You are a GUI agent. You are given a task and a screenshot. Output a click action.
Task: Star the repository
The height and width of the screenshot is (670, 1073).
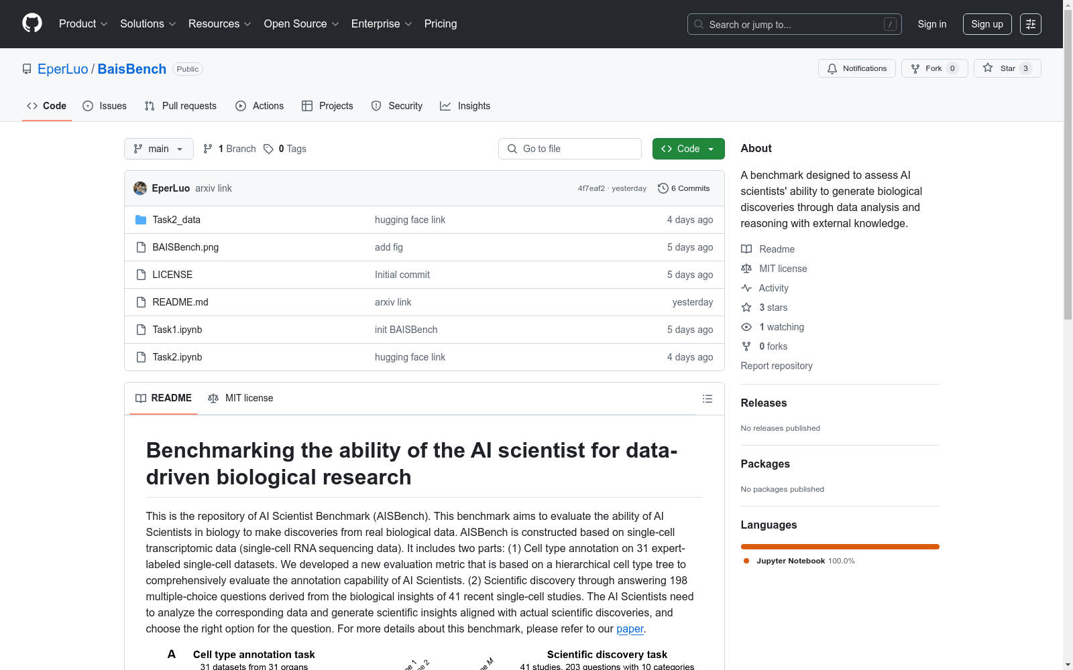point(1007,68)
